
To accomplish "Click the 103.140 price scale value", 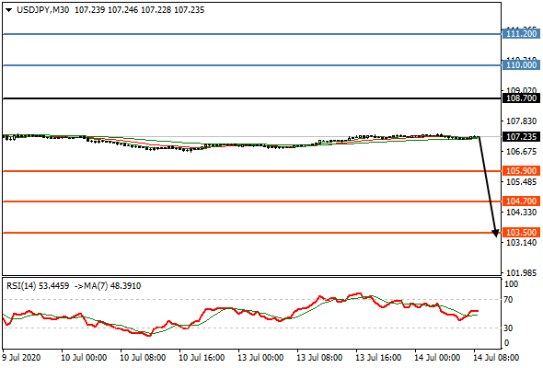I will pos(521,243).
